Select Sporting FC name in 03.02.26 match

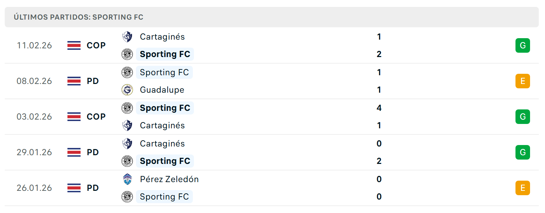pyautogui.click(x=165, y=108)
